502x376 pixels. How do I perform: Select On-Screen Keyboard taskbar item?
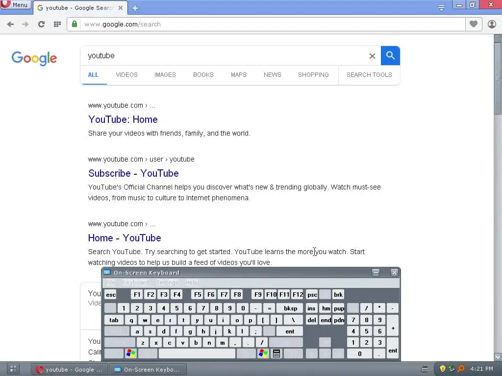tap(148, 369)
